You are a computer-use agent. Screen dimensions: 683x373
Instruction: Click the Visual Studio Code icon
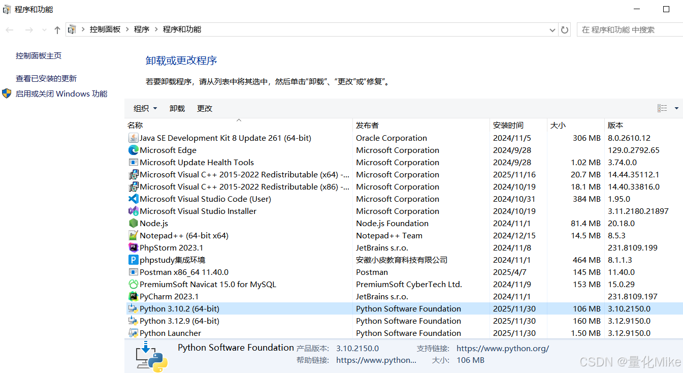134,199
